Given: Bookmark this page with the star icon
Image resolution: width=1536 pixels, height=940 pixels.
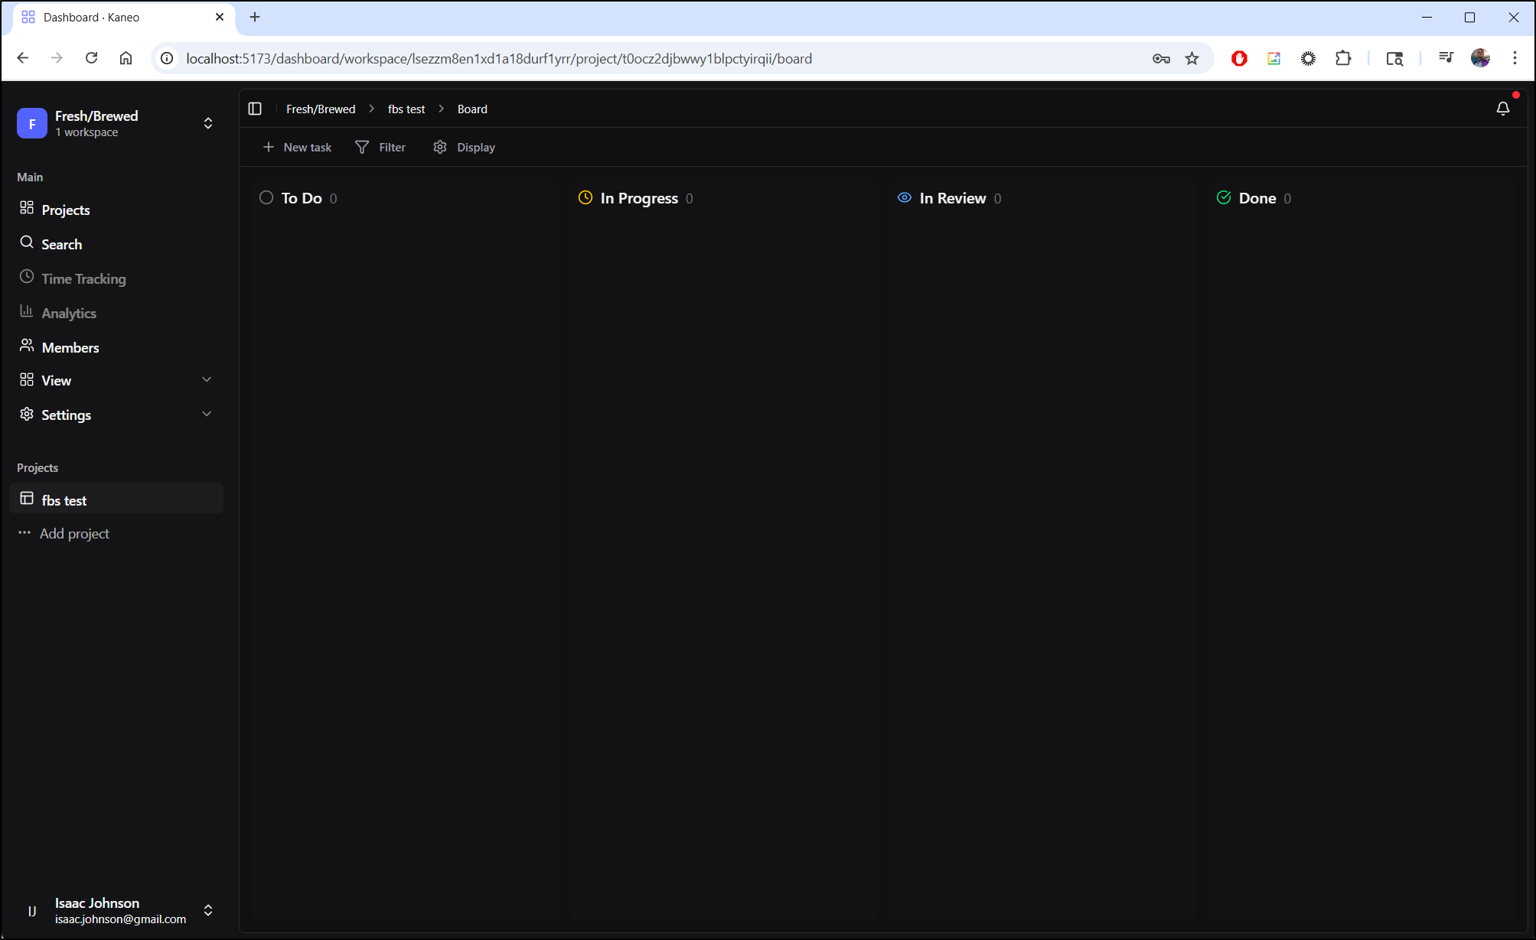Looking at the screenshot, I should (1192, 58).
